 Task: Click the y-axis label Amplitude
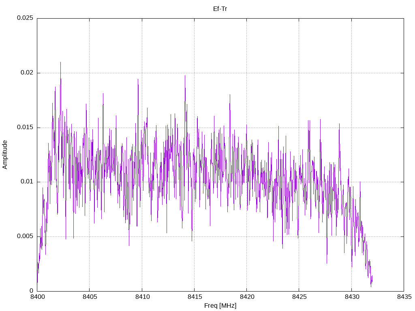point(5,155)
